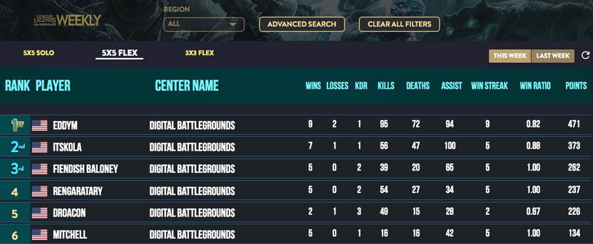Click the Region dropdown arrow
This screenshot has width=593, height=244.
tap(233, 24)
